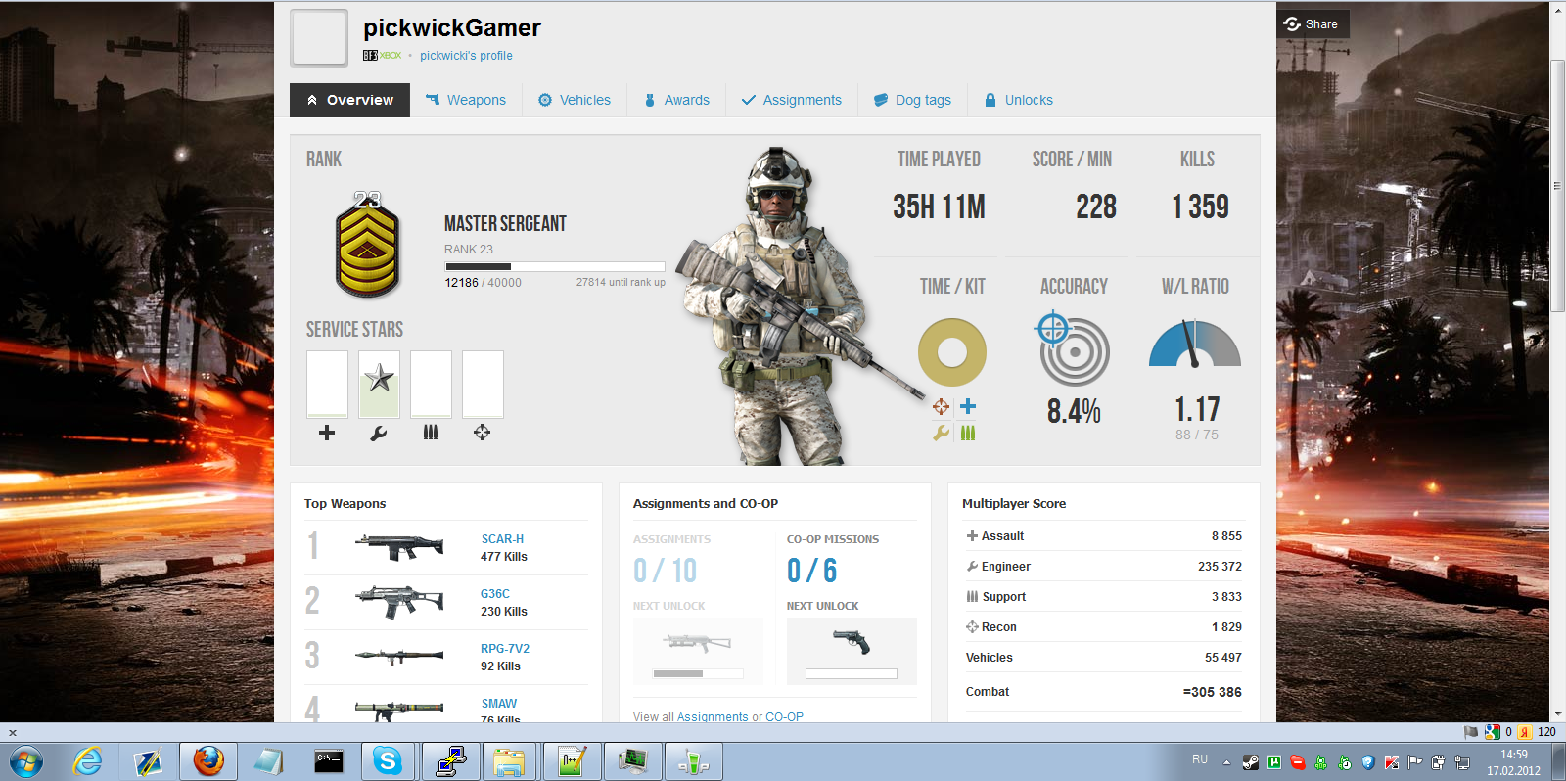Screen dimensions: 1566x781
Task: Click the grey flag icon in the status bar
Action: [1471, 732]
